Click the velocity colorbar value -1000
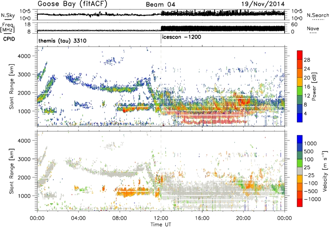329x227 pixels. [313, 199]
